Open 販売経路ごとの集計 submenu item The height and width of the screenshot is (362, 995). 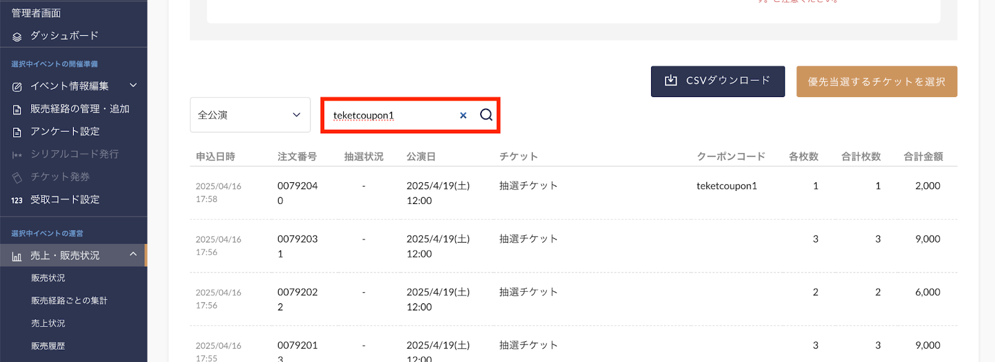[x=69, y=300]
